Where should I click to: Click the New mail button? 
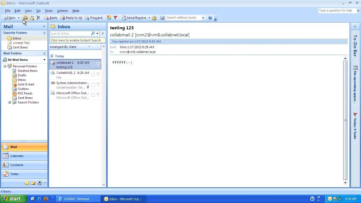(x=10, y=18)
